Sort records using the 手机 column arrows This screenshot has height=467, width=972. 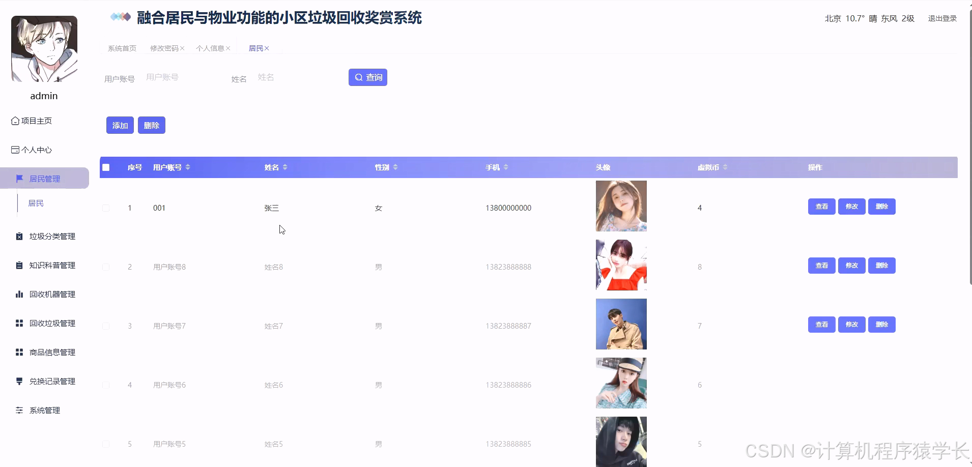coord(507,167)
